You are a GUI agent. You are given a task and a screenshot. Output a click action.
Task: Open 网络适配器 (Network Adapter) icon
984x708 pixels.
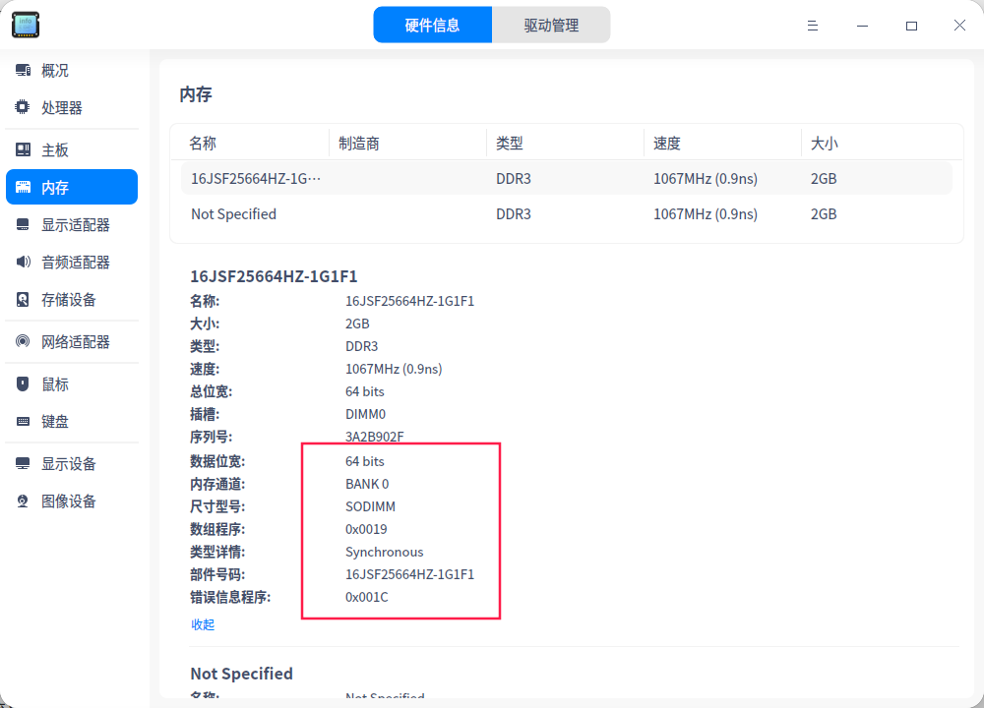click(x=22, y=341)
